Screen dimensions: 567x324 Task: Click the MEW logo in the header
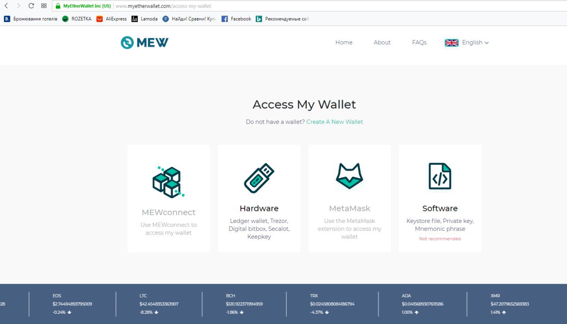(144, 43)
